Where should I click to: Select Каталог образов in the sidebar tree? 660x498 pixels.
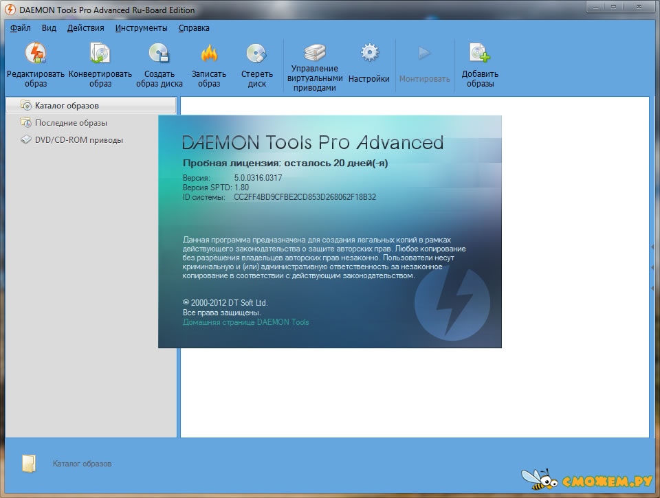point(91,105)
